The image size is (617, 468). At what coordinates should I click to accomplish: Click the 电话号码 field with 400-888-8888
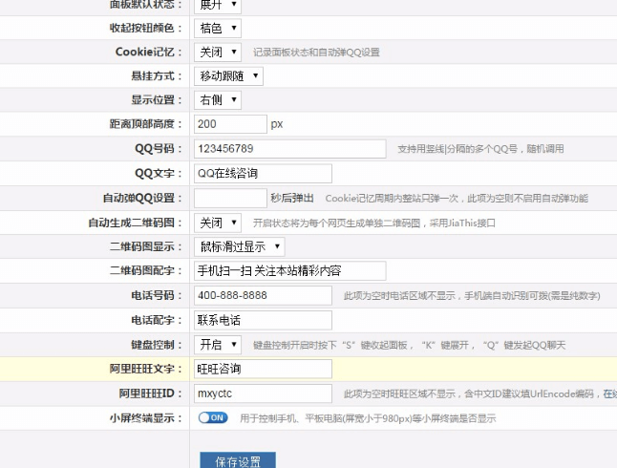click(x=263, y=295)
